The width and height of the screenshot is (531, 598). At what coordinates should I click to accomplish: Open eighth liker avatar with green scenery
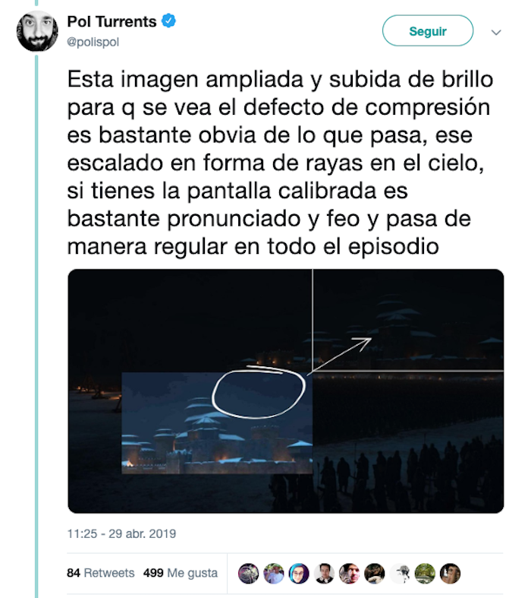[x=425, y=573]
